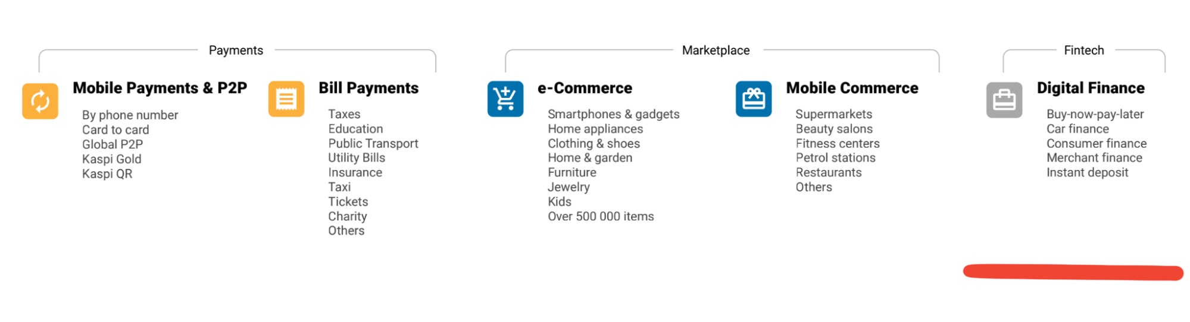Click the blue Mobile Commerce gift card icon

click(754, 99)
